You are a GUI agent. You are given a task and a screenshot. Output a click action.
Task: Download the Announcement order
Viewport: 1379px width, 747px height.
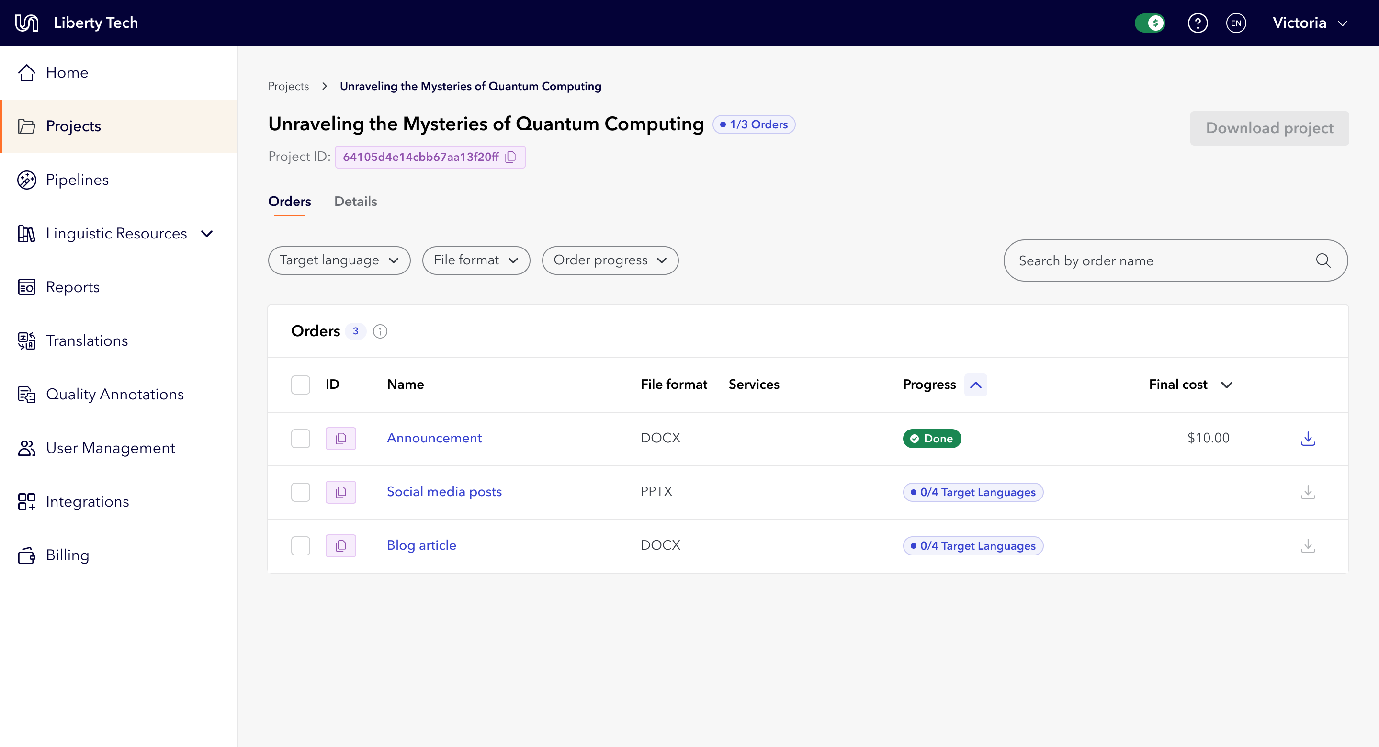(1308, 439)
